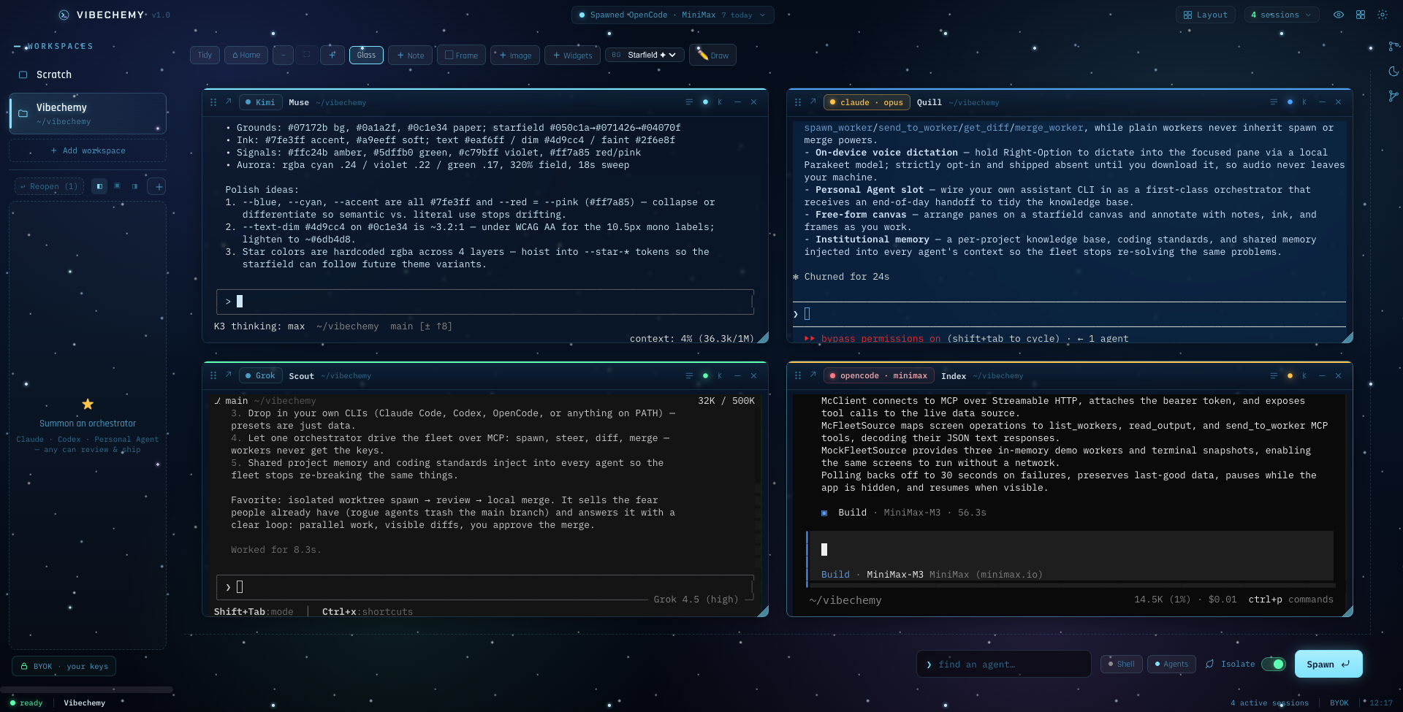Click the Spawn button
The image size is (1403, 712).
pos(1328,664)
